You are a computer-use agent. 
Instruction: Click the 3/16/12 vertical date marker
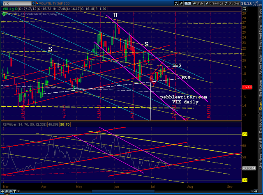coord(23,112)
